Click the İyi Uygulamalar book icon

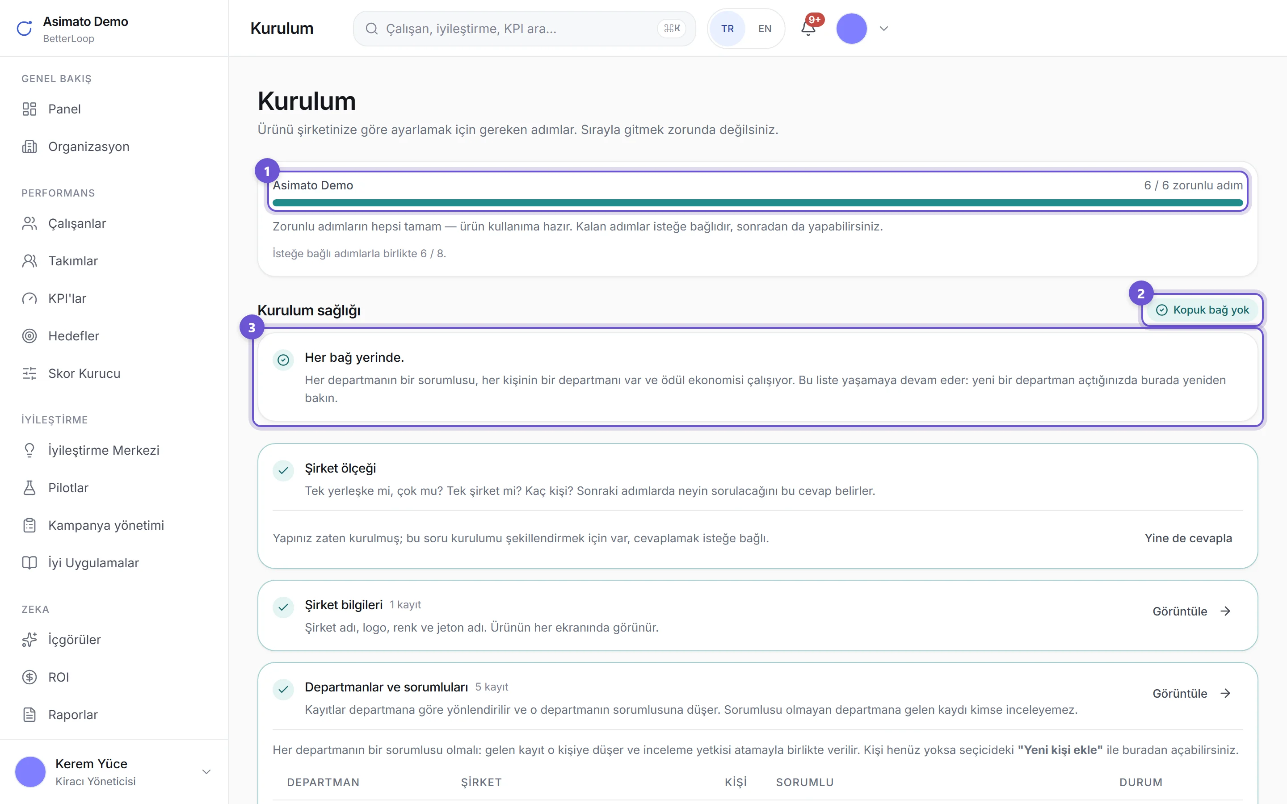(x=29, y=563)
